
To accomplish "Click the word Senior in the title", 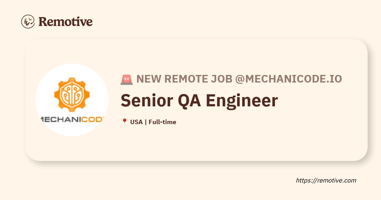I will tap(144, 101).
